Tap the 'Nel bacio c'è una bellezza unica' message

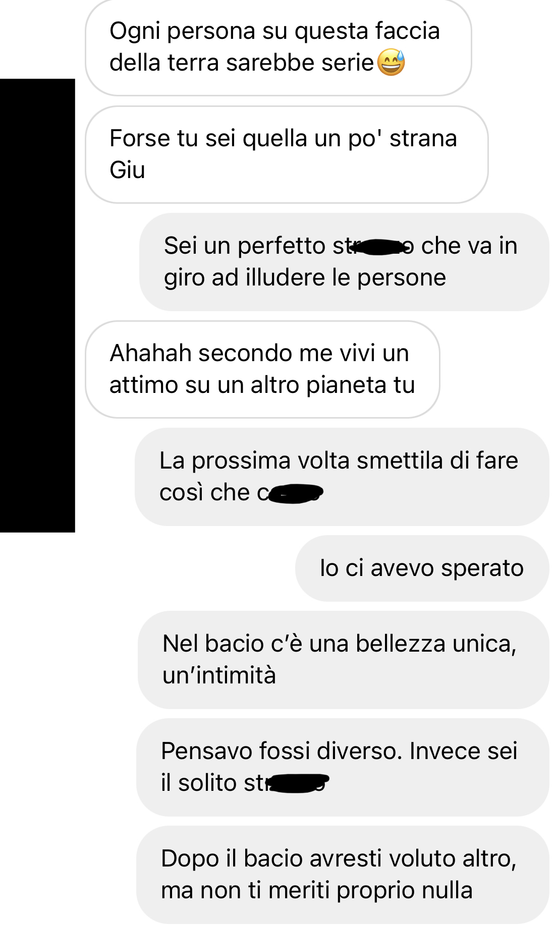point(344,660)
